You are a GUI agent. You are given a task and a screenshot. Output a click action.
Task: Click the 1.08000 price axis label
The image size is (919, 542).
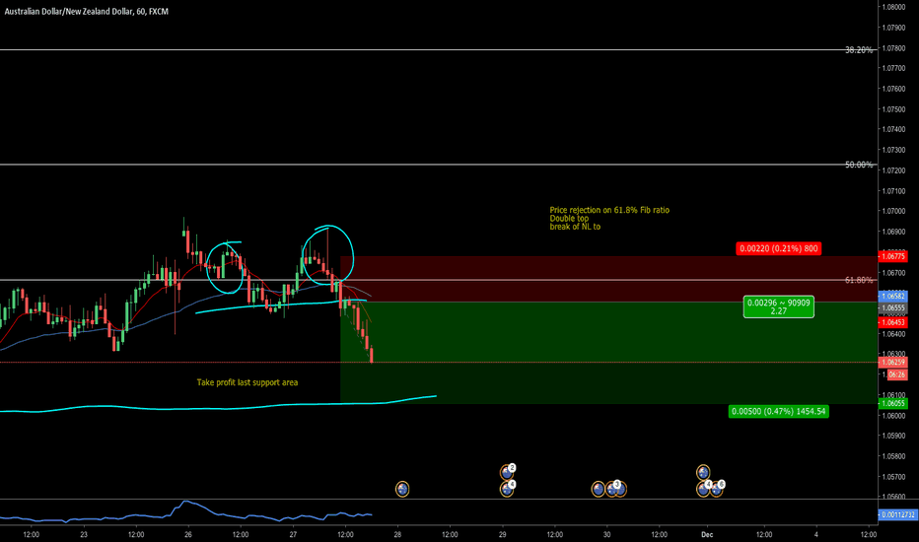tap(893, 7)
